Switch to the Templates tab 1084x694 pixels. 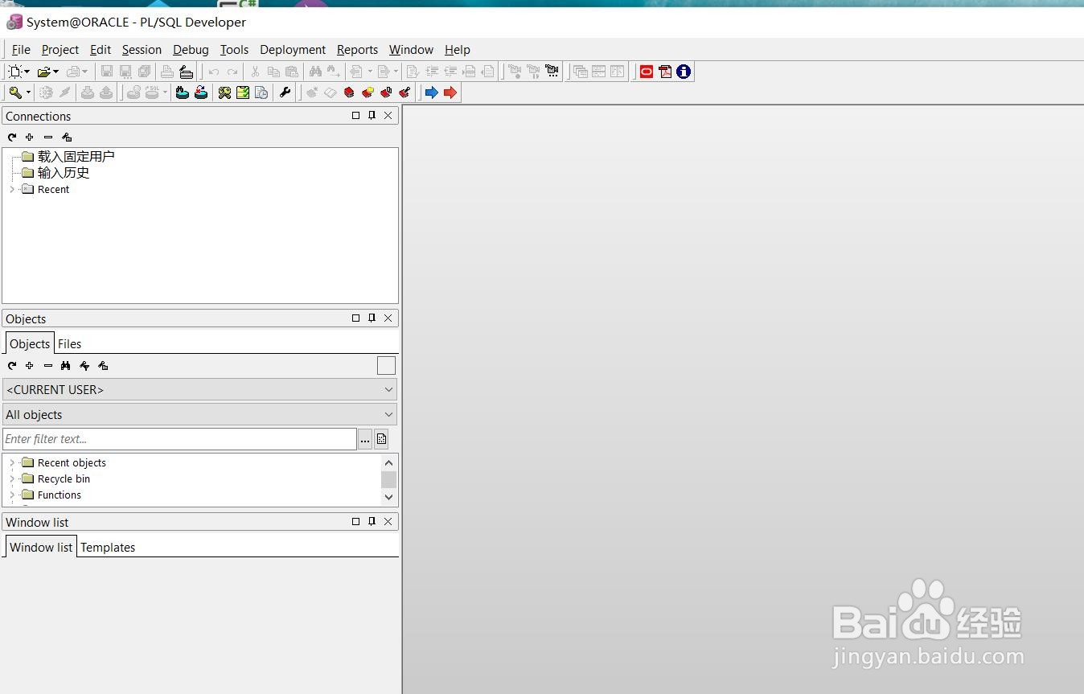point(108,548)
